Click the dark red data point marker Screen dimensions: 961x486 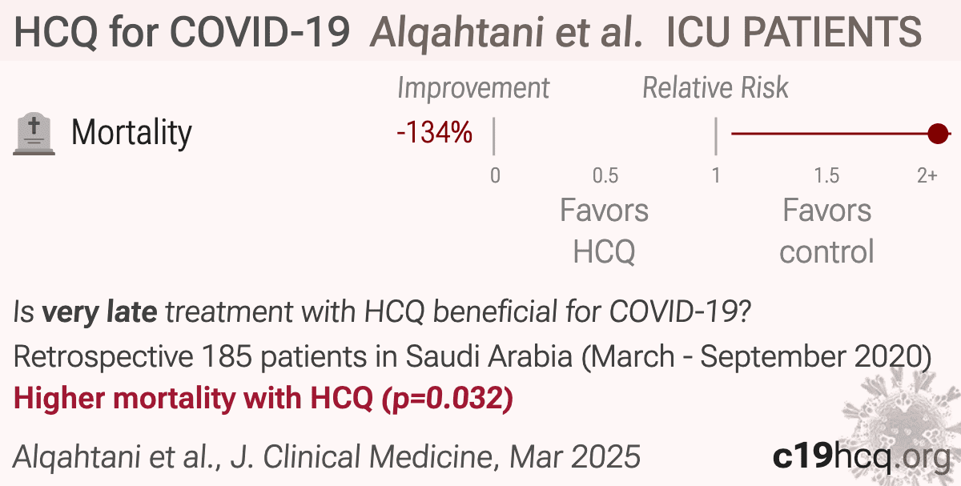click(x=938, y=134)
